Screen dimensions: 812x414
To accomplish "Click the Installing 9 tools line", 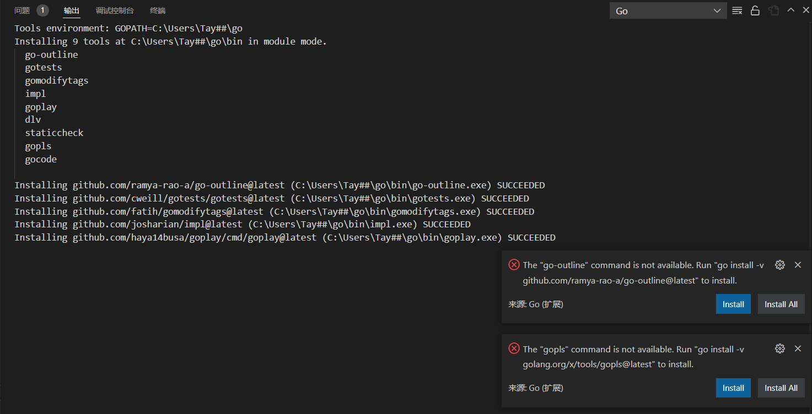I will (x=171, y=41).
